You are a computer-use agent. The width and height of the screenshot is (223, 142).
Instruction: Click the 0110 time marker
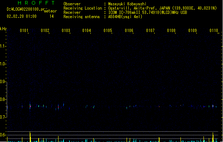(214, 31)
